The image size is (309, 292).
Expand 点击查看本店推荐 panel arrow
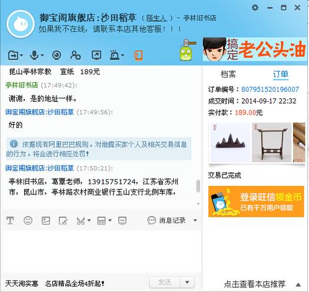click(298, 284)
